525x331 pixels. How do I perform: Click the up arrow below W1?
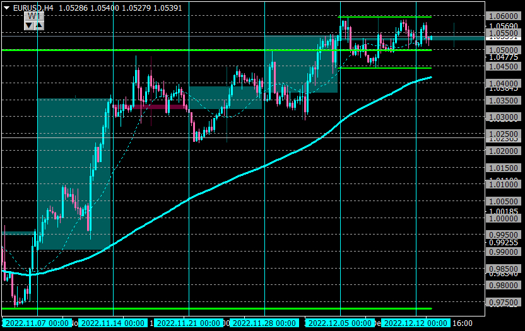point(39,25)
